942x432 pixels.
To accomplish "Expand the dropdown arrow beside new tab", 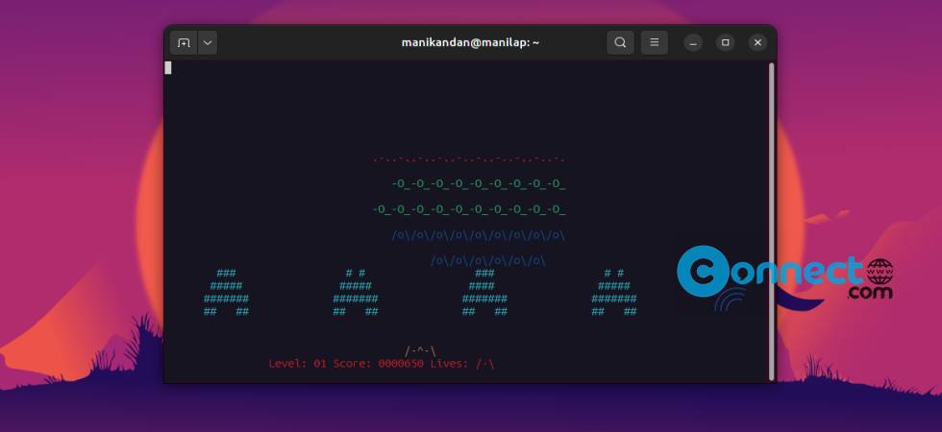I will tap(208, 42).
